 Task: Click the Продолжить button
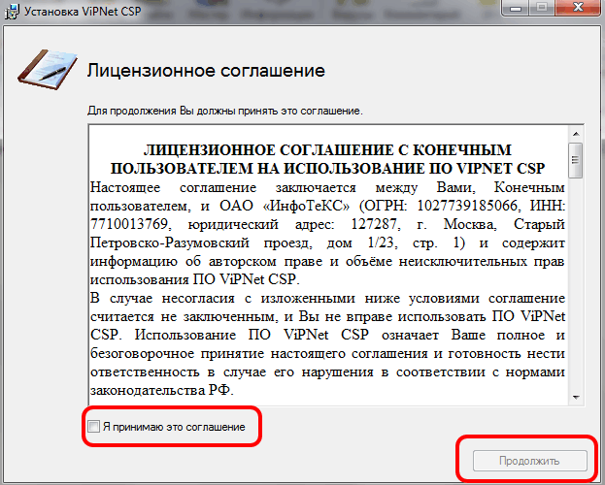click(530, 461)
